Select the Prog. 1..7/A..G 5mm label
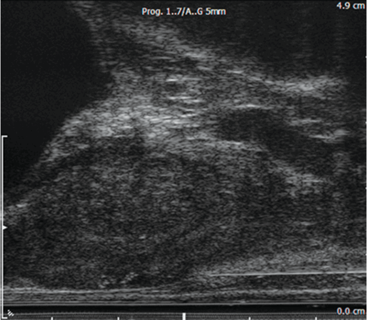 click(x=183, y=11)
